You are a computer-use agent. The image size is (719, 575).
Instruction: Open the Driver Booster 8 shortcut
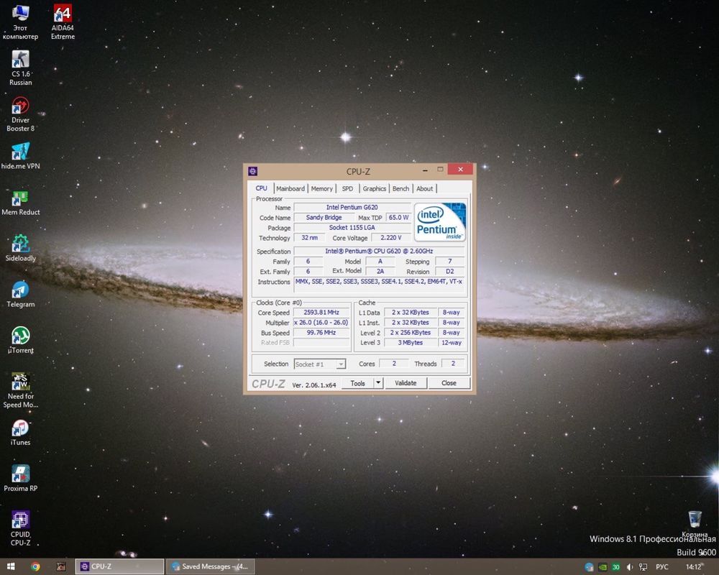tap(20, 114)
